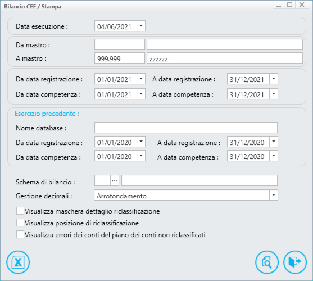Screen dimensions: 313x281
Task: Click the exit door icon
Action: pos(295,262)
